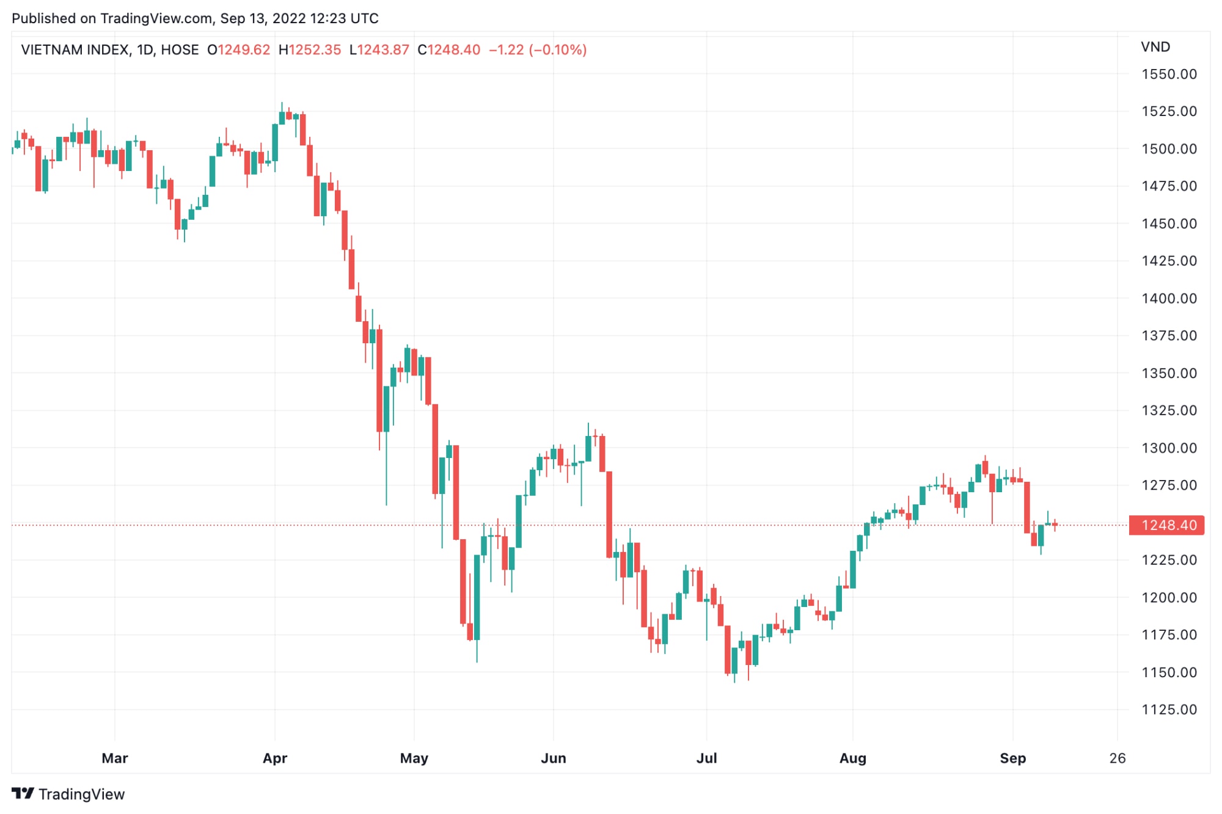
Task: Click the 1125.00 price scale label
Action: click(1169, 710)
